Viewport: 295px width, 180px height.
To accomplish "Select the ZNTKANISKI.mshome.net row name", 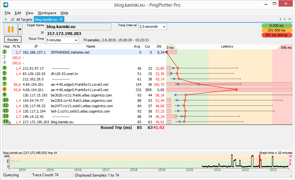I will point(70,52).
